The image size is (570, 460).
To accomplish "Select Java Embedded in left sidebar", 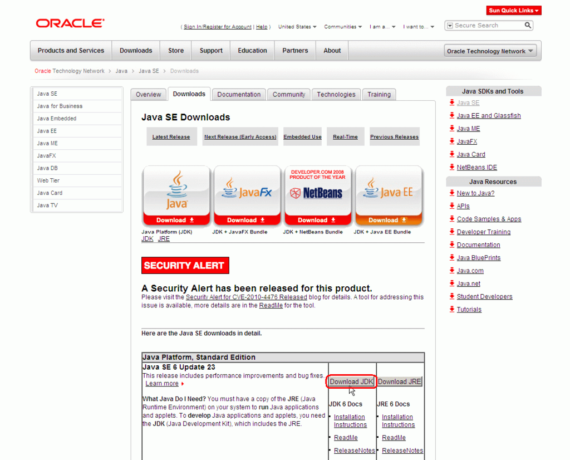I will pyautogui.click(x=77, y=119).
